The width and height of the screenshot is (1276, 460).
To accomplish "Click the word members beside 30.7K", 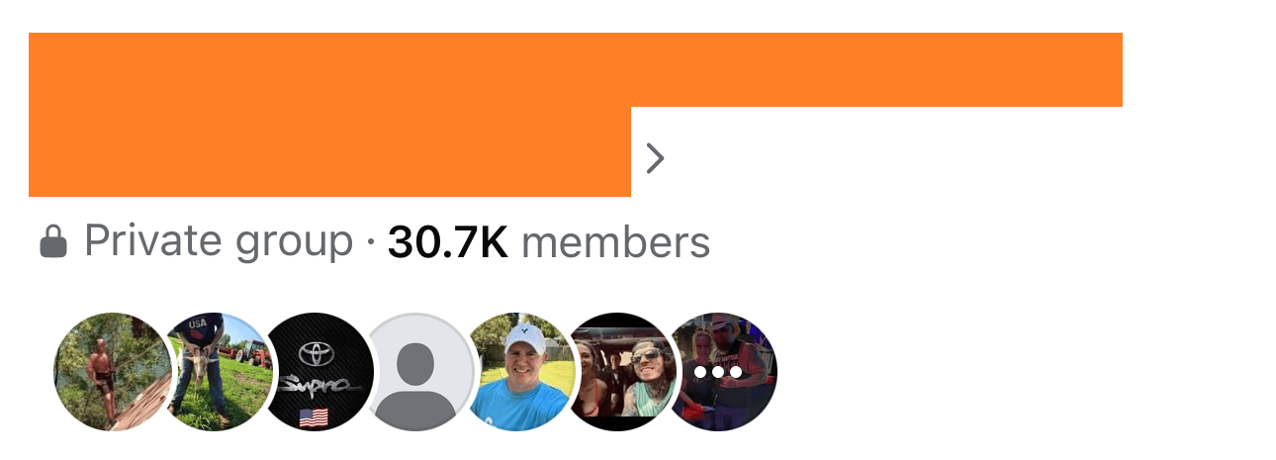I will click(615, 242).
